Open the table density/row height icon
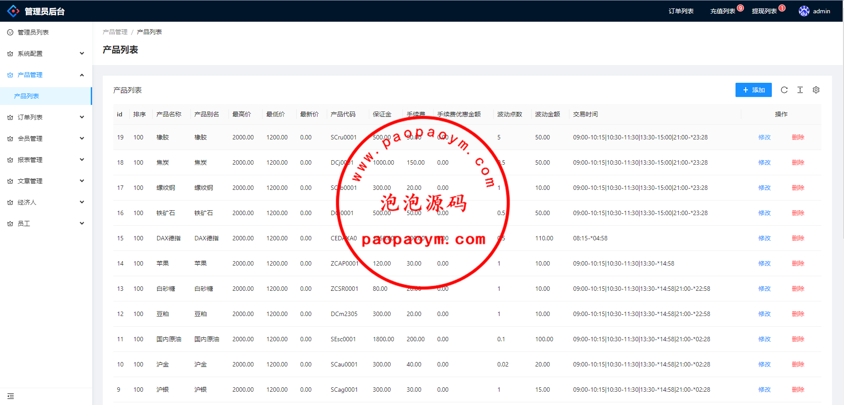The height and width of the screenshot is (405, 844). pos(800,90)
